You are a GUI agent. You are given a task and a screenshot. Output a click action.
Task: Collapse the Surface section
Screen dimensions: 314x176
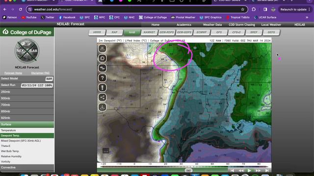27,124
